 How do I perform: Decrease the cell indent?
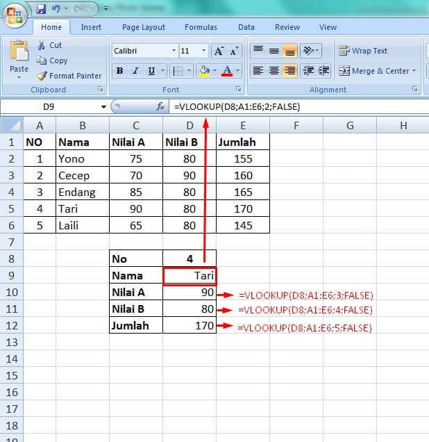click(x=308, y=70)
